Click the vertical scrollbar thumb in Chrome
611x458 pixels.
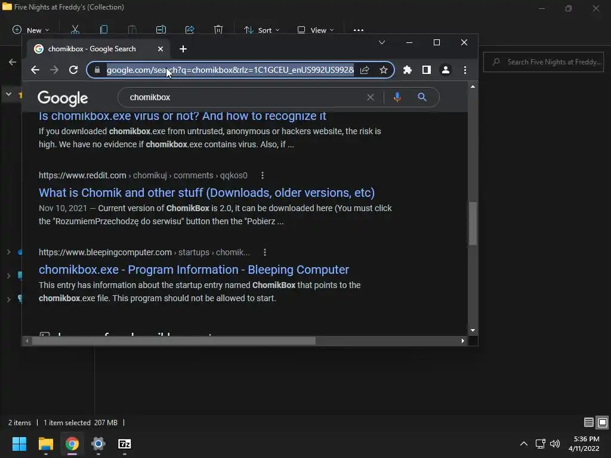tap(473, 224)
